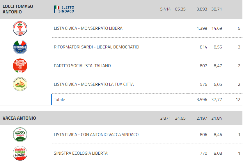Click the Riformatori Sardi party logo
Viewport: 243px width, 162px height.
(x=20, y=47)
